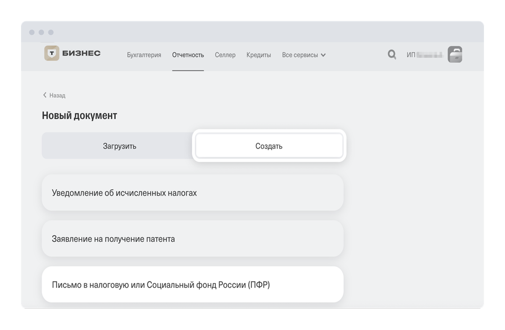
Task: Open the ИП account name menu
Action: pyautogui.click(x=424, y=55)
